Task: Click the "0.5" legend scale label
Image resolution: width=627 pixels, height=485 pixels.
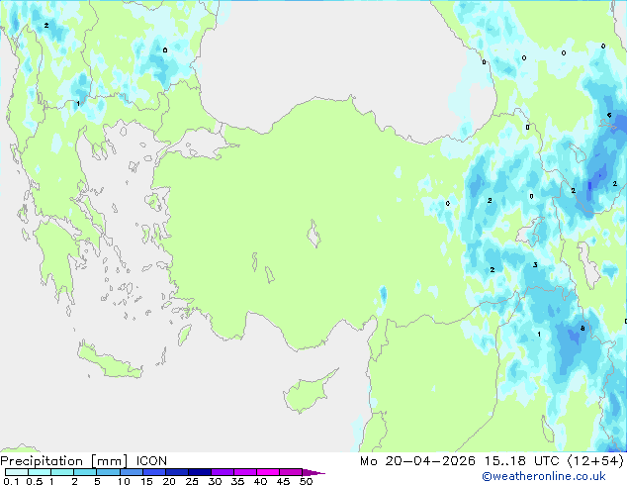Action: (x=35, y=481)
